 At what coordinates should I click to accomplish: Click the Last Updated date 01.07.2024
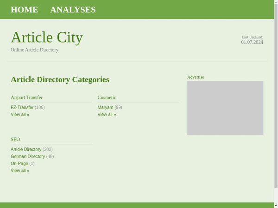pos(252,43)
